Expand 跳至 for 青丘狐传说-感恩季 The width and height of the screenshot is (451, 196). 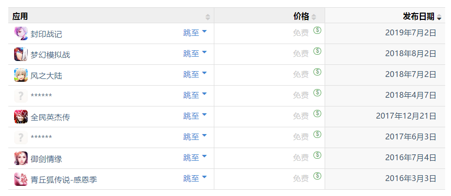point(195,179)
